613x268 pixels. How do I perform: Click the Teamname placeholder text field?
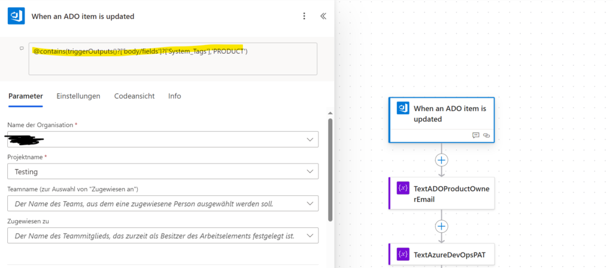pyautogui.click(x=163, y=204)
